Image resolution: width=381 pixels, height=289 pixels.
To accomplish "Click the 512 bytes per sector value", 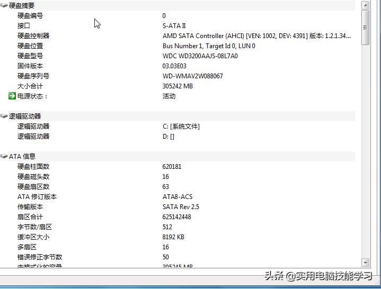I will [x=167, y=227].
